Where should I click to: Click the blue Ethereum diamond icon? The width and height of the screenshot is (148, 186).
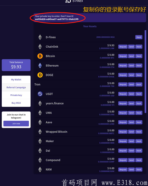pos(40,65)
